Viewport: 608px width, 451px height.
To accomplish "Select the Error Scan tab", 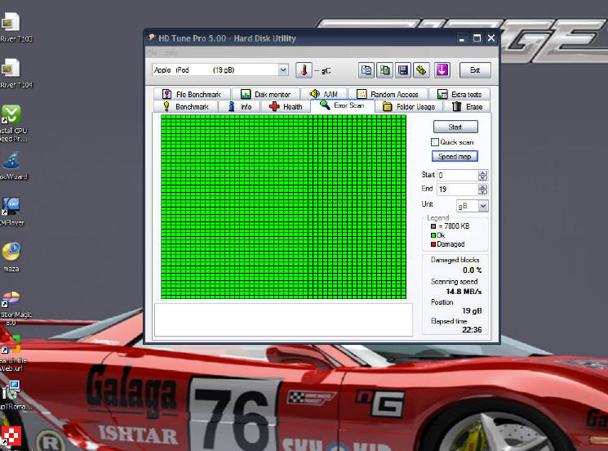I will pyautogui.click(x=343, y=105).
